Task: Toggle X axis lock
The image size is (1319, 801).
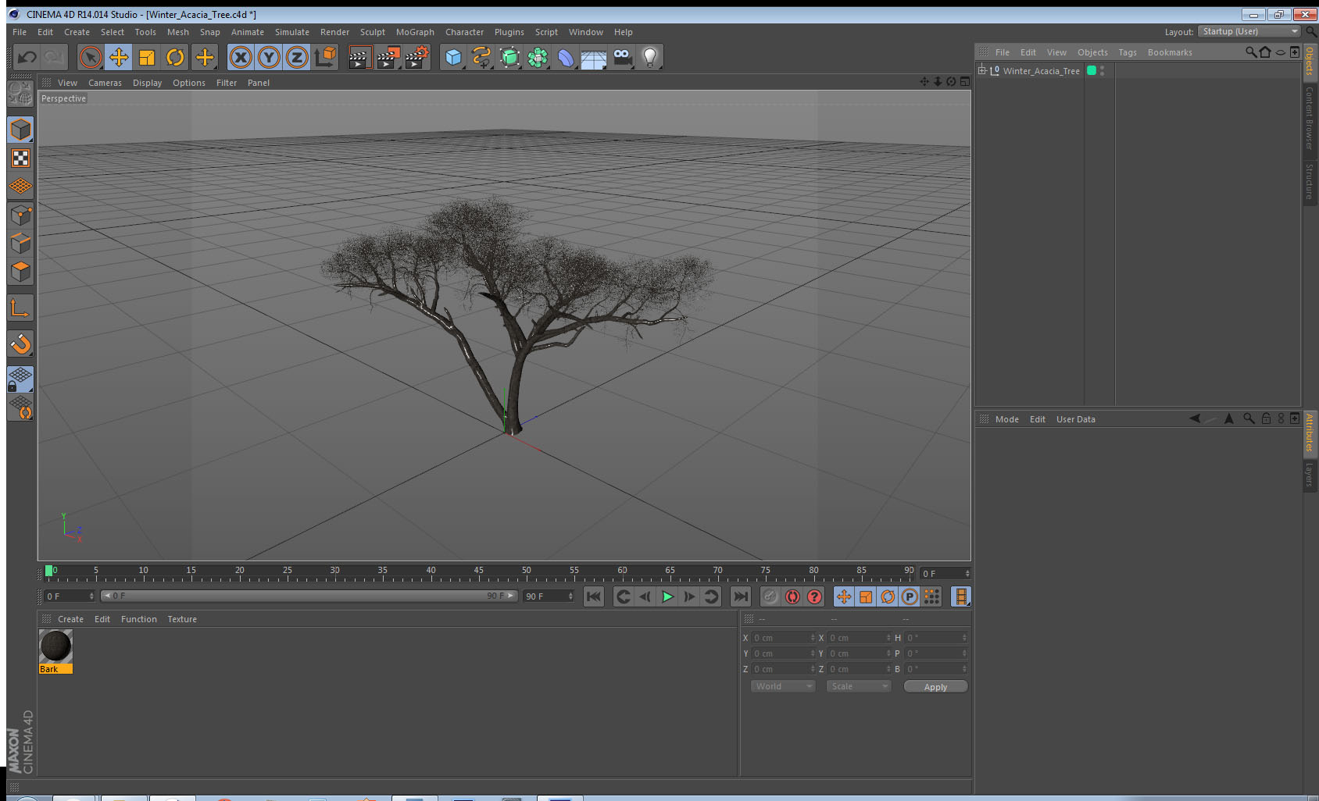Action: 241,57
